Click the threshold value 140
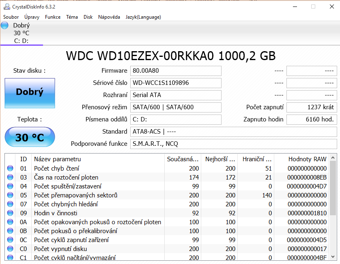The width and height of the screenshot is (340, 264). (x=267, y=195)
